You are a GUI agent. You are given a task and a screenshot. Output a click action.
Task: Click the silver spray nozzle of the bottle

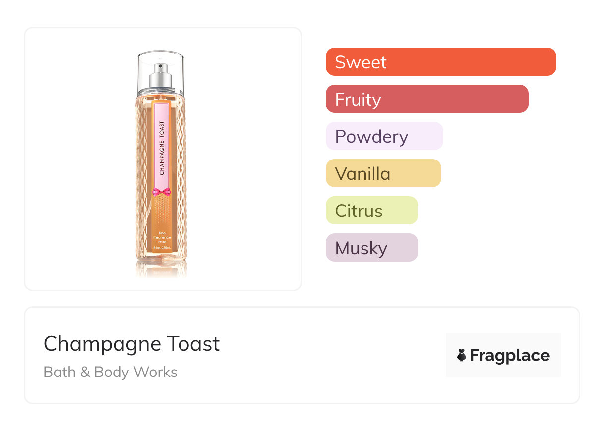[x=162, y=75]
